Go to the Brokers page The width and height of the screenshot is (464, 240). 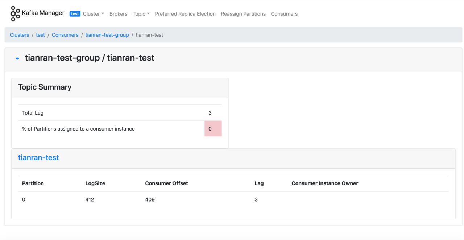coord(118,14)
